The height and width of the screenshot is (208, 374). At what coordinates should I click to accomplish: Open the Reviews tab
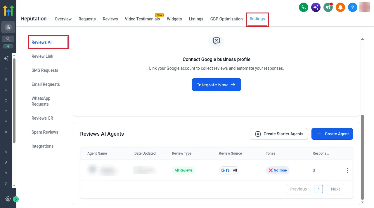click(x=110, y=19)
